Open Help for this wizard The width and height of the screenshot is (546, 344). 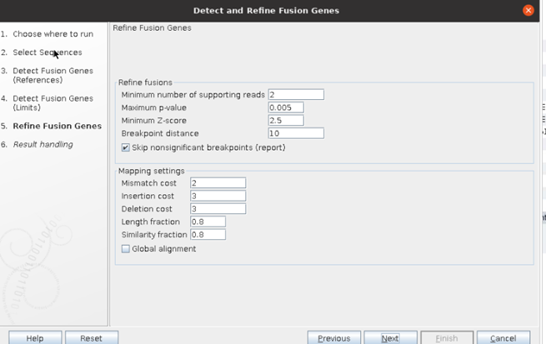tap(35, 338)
